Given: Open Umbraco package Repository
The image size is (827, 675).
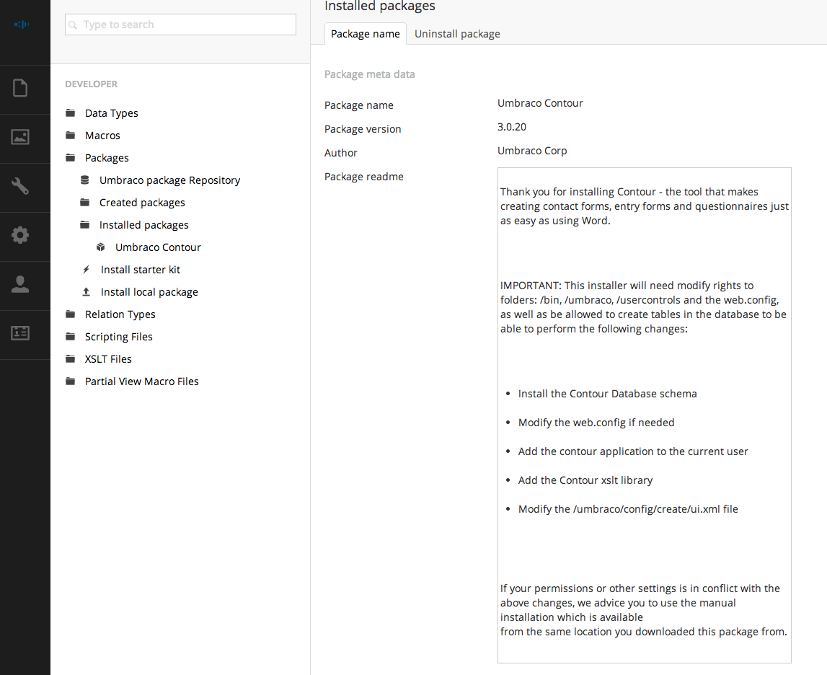Looking at the screenshot, I should tap(169, 180).
